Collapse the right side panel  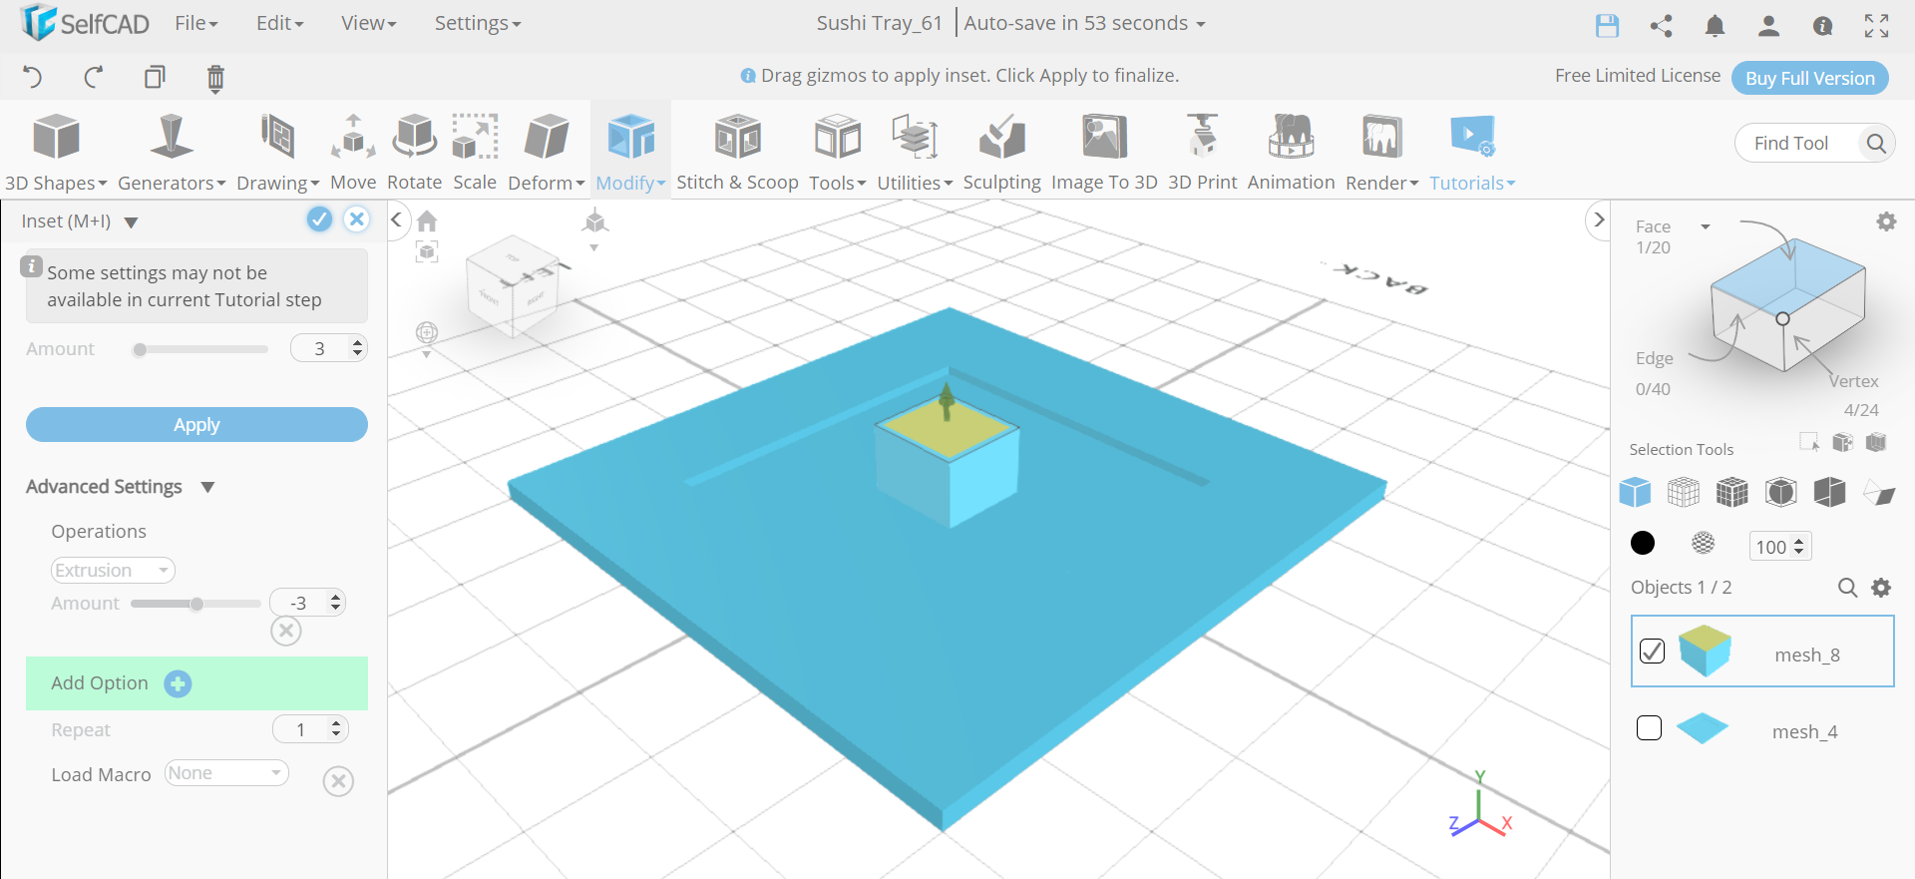(1598, 220)
